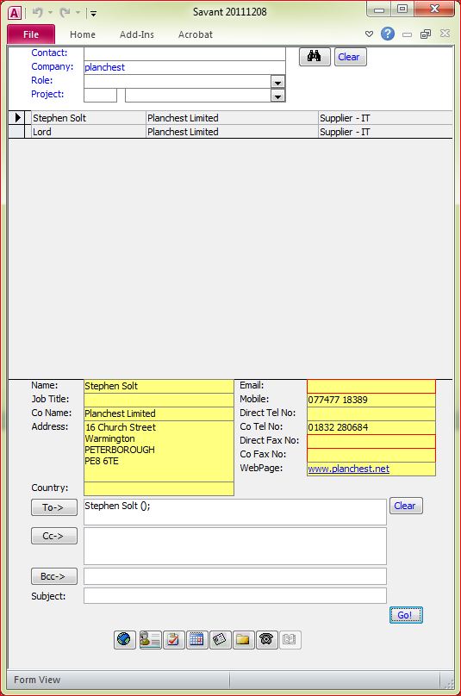Expand the Role dropdown
The image size is (461, 696).
(x=277, y=82)
